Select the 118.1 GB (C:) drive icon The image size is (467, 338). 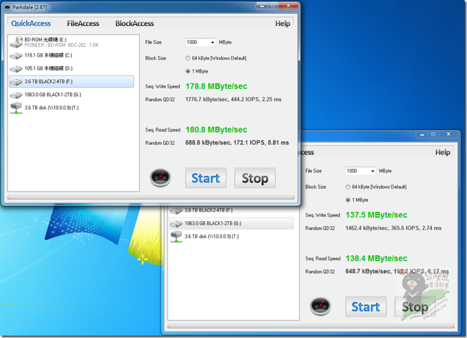[16, 55]
